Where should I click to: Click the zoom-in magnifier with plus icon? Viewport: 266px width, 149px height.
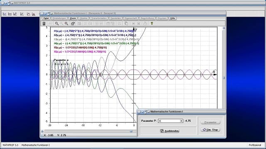coord(66,24)
